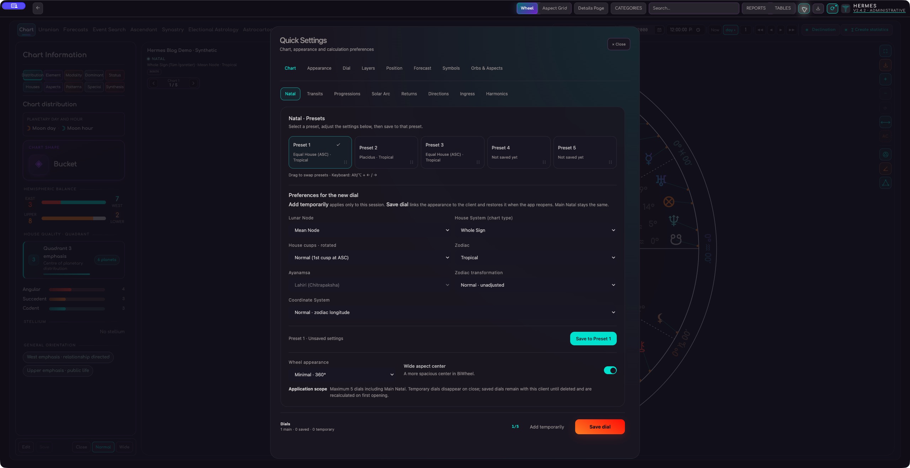Go to next chart with right chevron
910x468 pixels.
coord(193,83)
